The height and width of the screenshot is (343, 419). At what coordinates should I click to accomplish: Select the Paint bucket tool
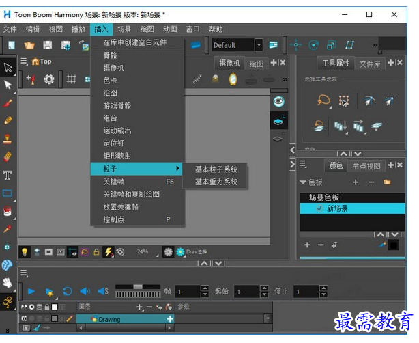point(8,211)
